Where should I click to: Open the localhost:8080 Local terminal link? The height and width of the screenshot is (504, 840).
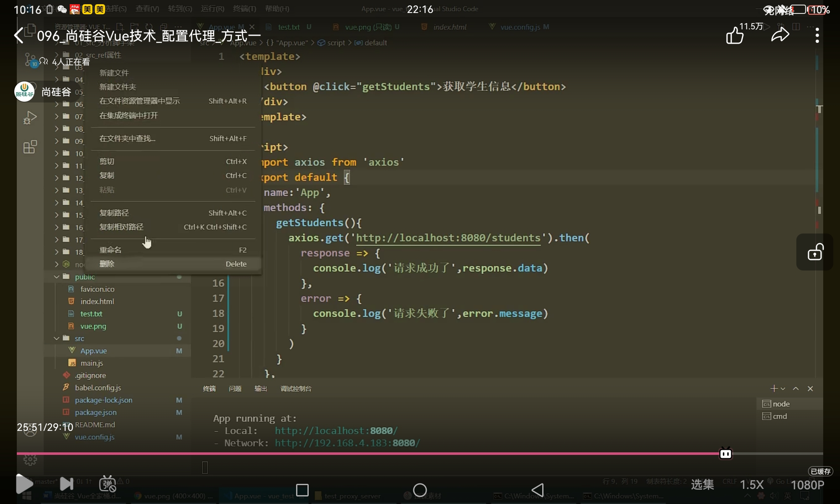pos(336,430)
